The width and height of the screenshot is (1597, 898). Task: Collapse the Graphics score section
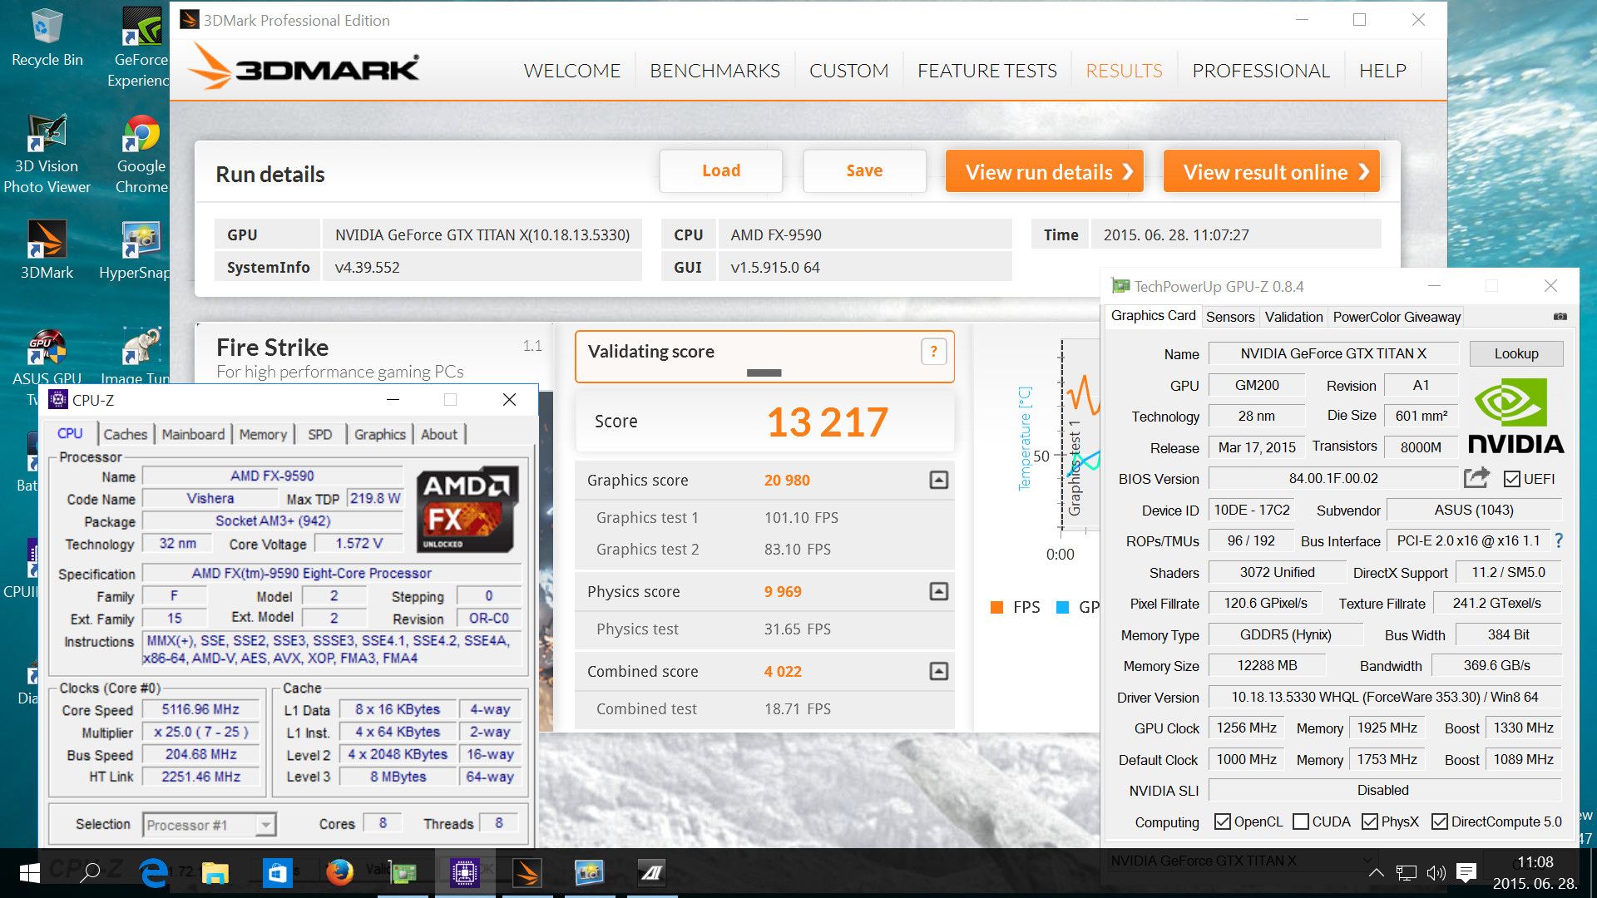938,480
